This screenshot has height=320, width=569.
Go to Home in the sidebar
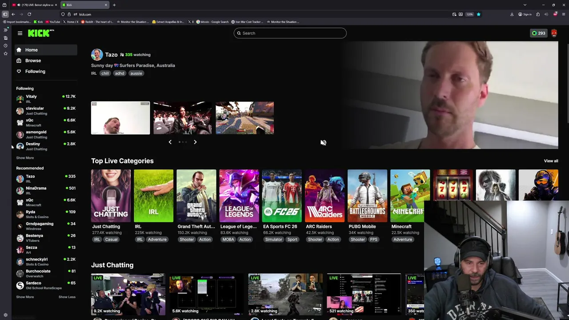coord(46,50)
